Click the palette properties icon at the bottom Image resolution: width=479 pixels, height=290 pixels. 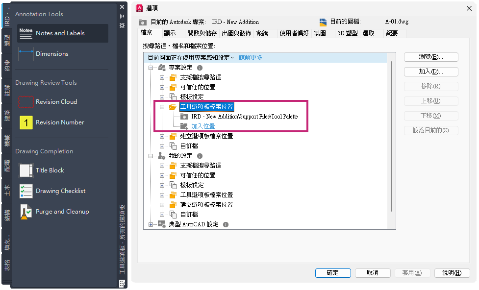point(122,283)
